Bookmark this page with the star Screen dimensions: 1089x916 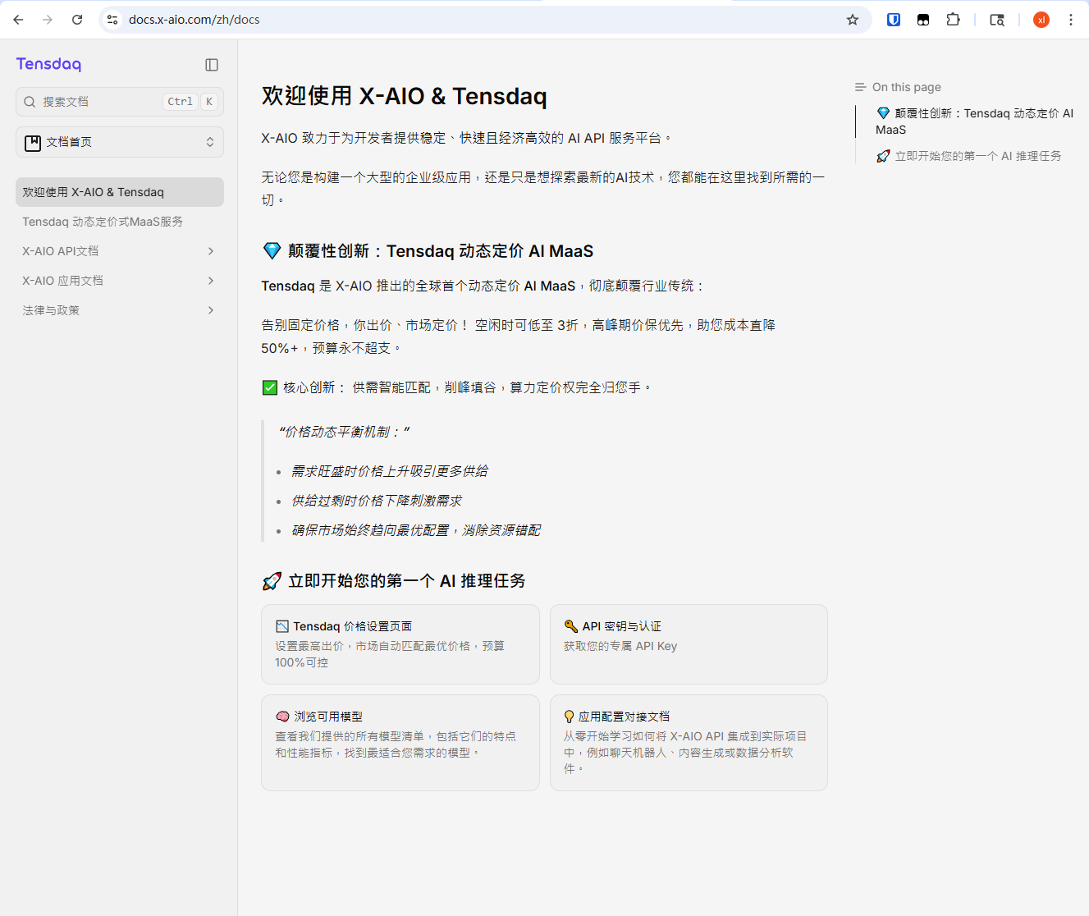coord(853,20)
